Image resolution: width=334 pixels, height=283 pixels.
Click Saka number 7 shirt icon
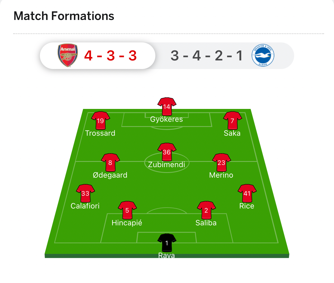pos(233,120)
